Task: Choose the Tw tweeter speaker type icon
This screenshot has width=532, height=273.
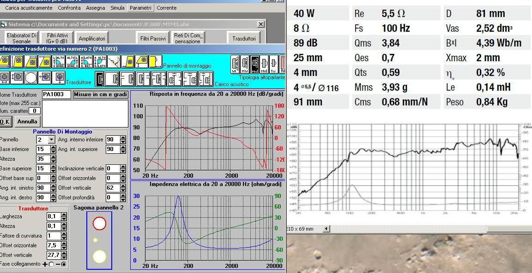Action: (x=274, y=64)
